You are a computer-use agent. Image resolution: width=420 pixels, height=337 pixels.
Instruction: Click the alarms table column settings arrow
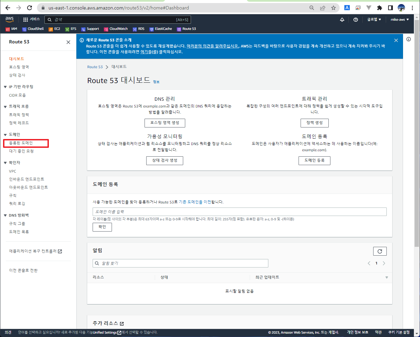(386, 278)
